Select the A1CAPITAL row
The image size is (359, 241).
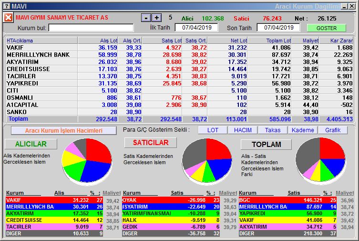pyautogui.click(x=179, y=105)
